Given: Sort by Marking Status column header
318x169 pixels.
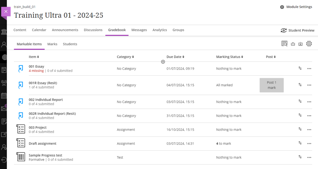Looking at the screenshot, I should (229, 57).
